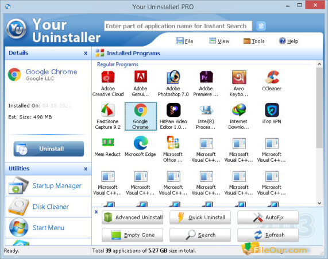This screenshot has width=328, height=259.
Task: Click the Your Uninstaller logo badge
Action: tap(16, 29)
